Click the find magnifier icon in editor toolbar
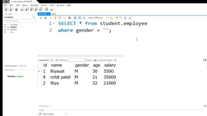Screen dimensions: 207x116 (121, 18)
